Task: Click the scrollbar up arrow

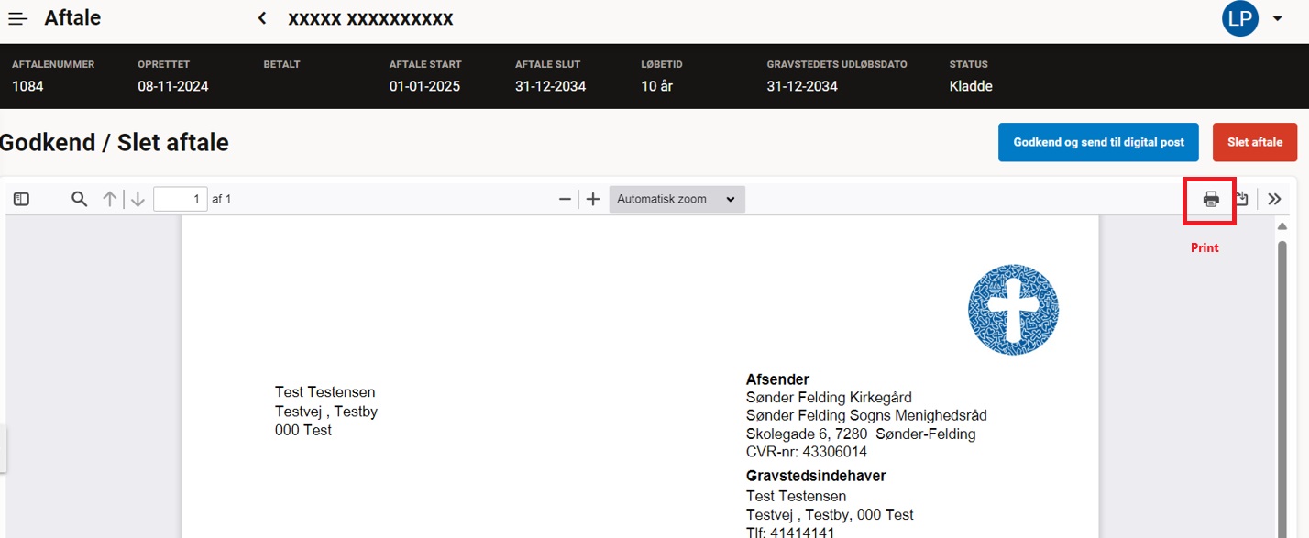Action: tap(1282, 226)
